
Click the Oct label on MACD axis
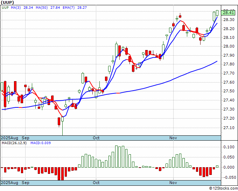coord(96,183)
